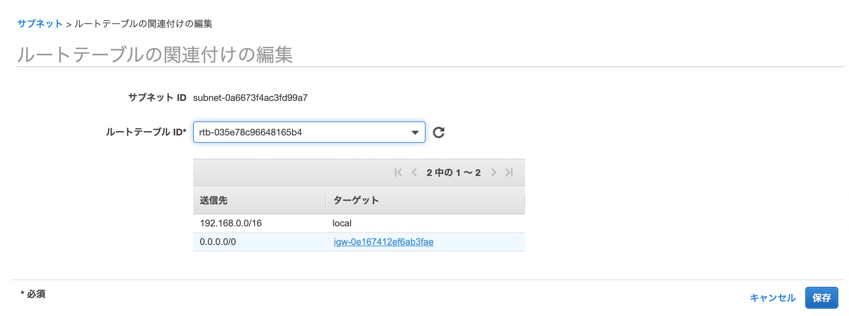The height and width of the screenshot is (316, 849).
Task: Click breadcrumb text ルートテーブルの関連付けの編集
Action: [143, 24]
